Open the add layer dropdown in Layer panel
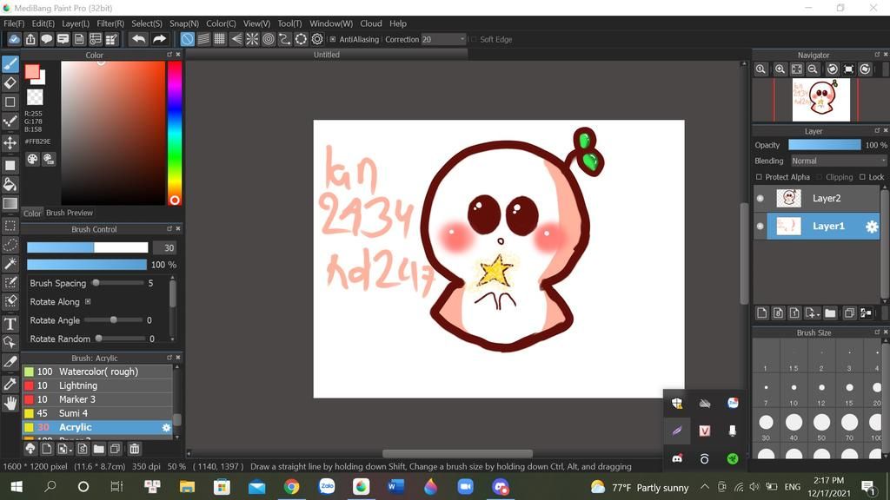Image resolution: width=890 pixels, height=500 pixels. point(813,312)
